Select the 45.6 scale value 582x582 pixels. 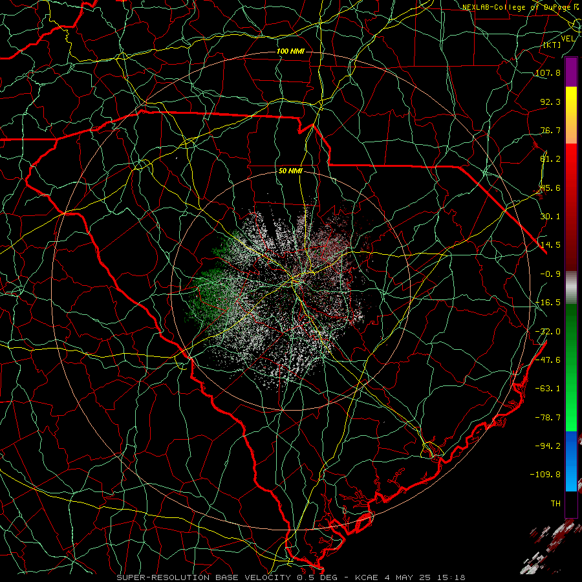click(x=550, y=188)
